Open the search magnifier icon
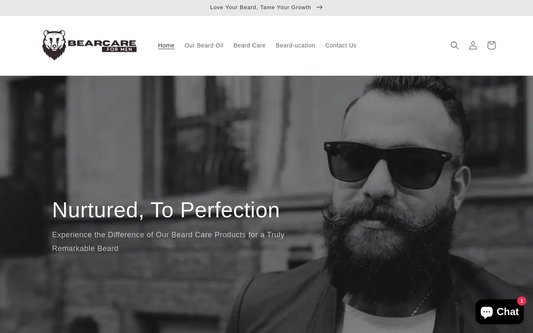The height and width of the screenshot is (333, 533). point(454,45)
